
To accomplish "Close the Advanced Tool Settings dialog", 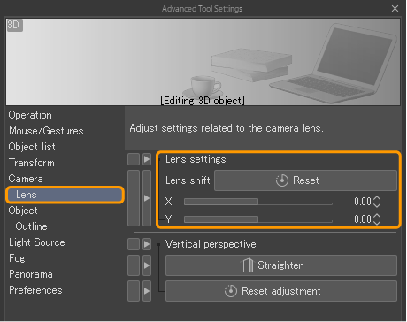I will click(395, 9).
